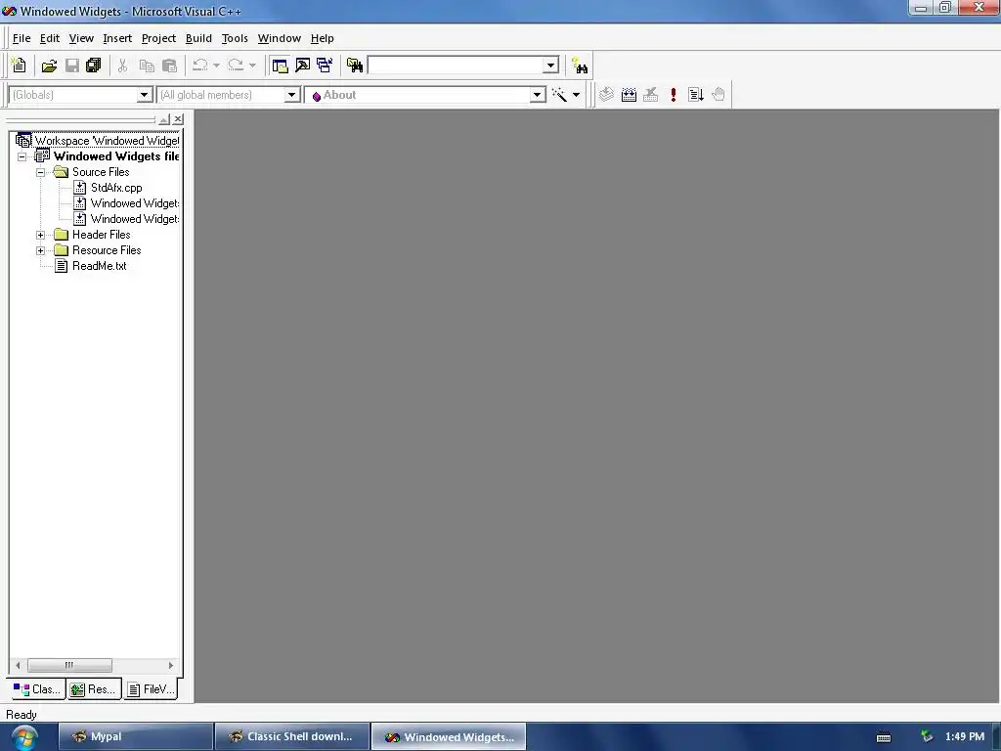Click the Search binoculars icon with lightbulb
This screenshot has height=751, width=1001.
(x=580, y=66)
